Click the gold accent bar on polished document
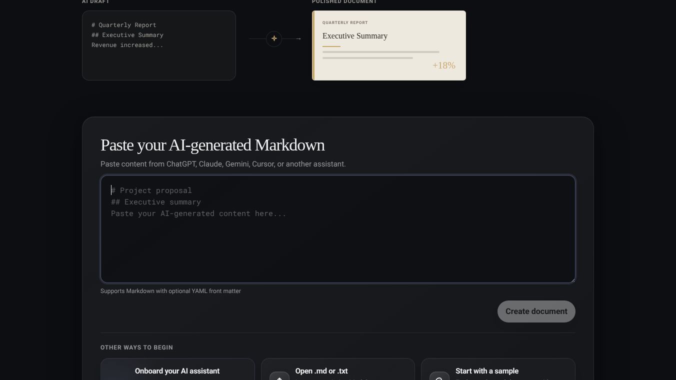The image size is (676, 380). point(313,45)
